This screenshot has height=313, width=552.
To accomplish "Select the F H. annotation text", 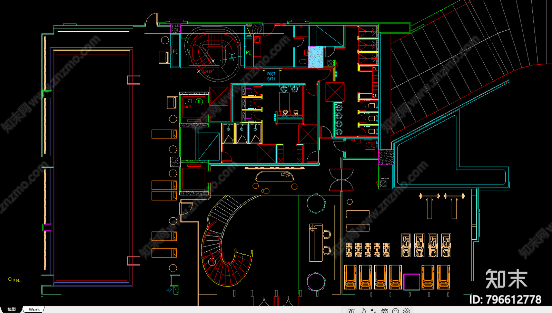I will click(17, 281).
